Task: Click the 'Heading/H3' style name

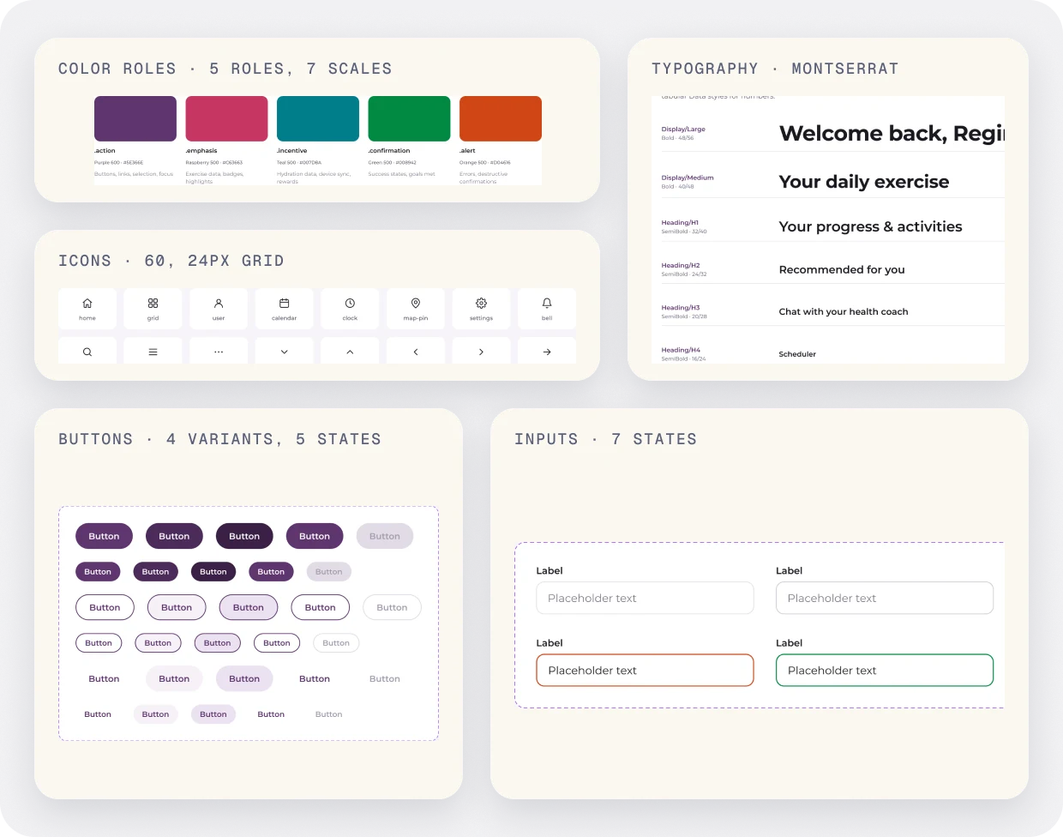Action: pyautogui.click(x=681, y=308)
